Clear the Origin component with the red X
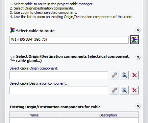 pos(135,75)
